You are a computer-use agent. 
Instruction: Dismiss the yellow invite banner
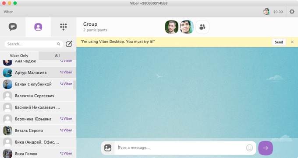pyautogui.click(x=292, y=42)
